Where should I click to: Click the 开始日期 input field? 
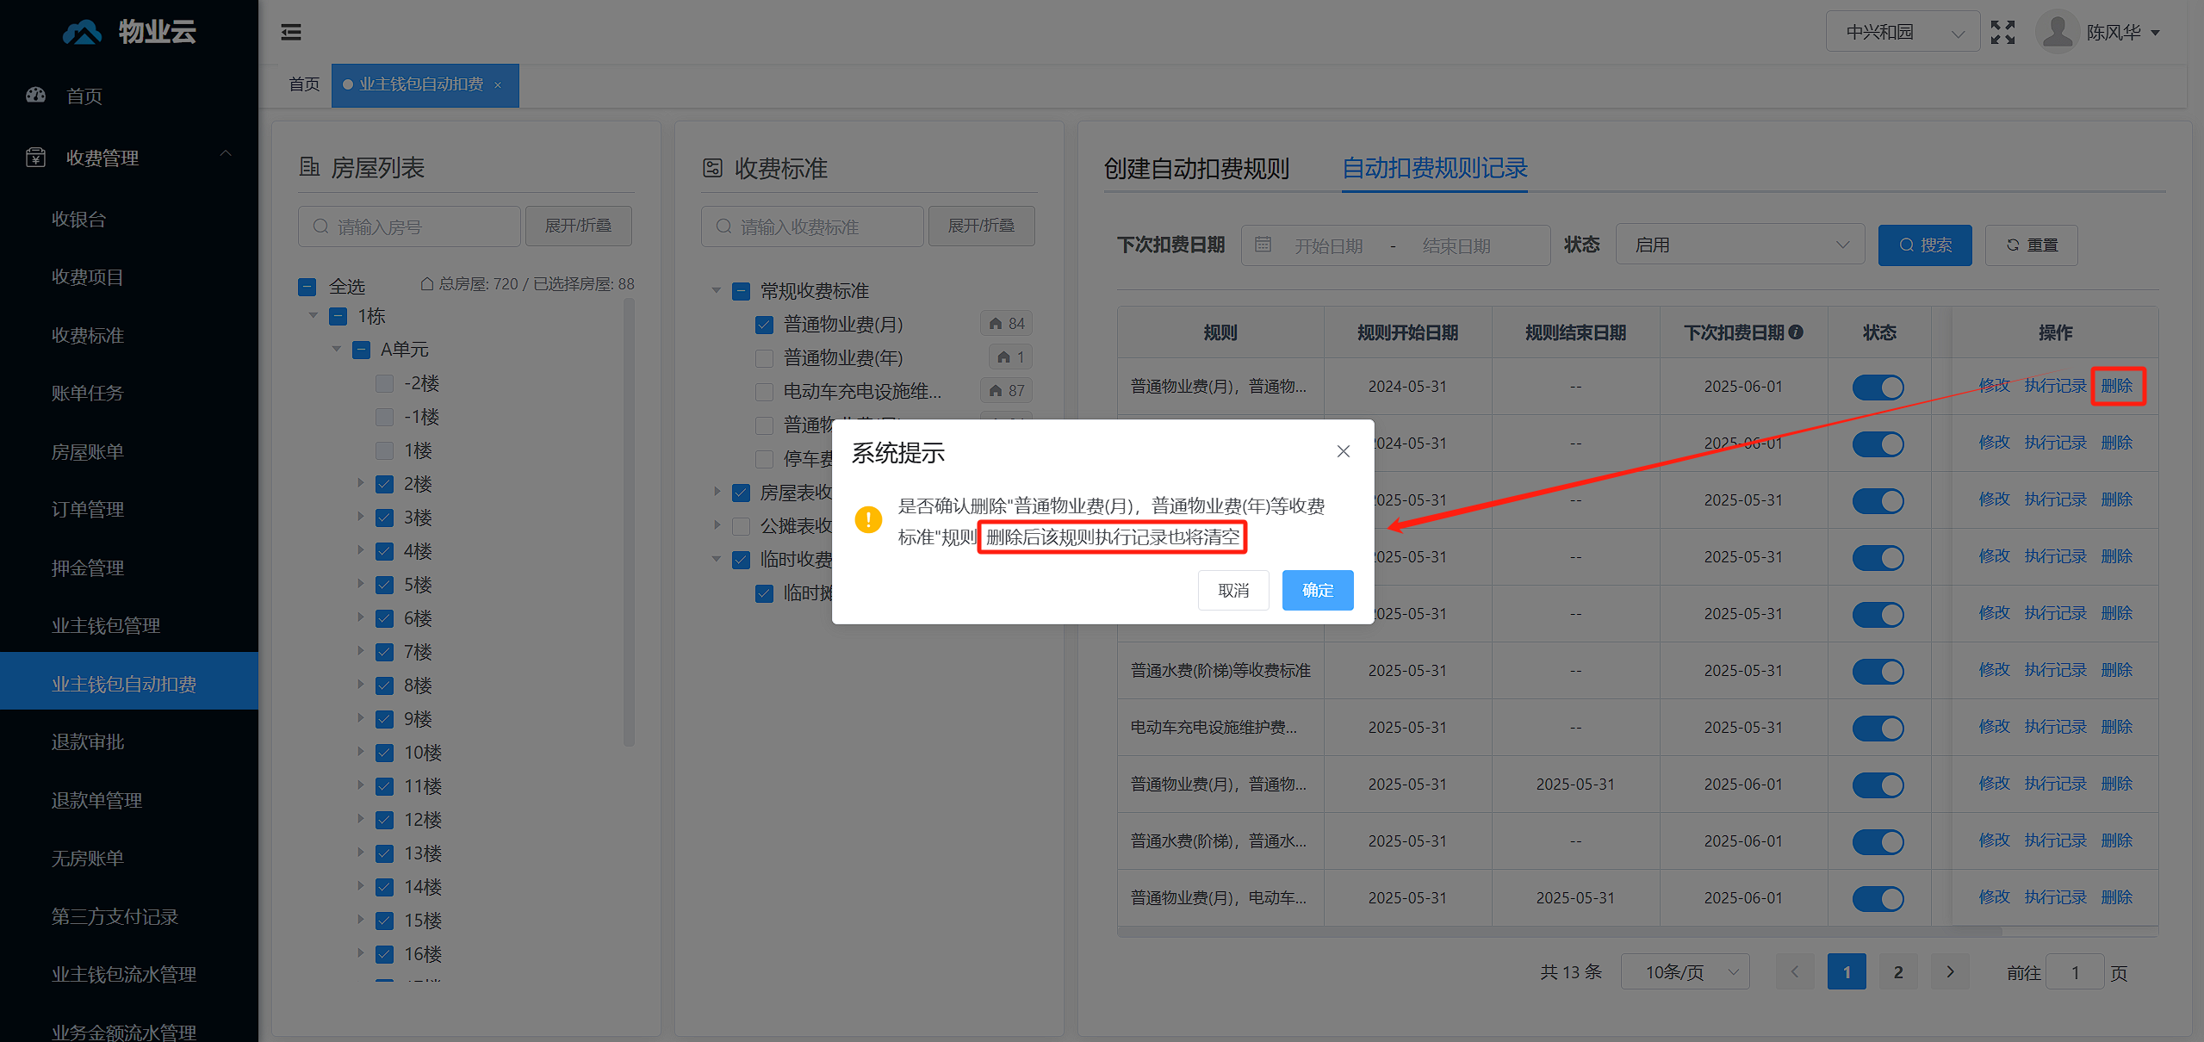coord(1328,246)
